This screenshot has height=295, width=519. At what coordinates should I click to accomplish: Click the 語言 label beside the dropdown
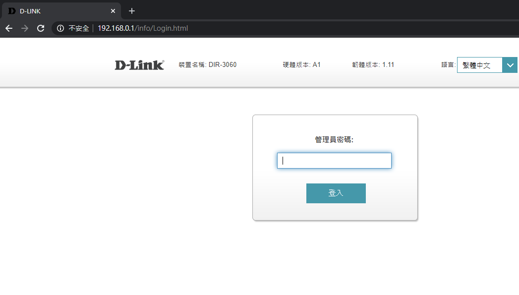[448, 64]
